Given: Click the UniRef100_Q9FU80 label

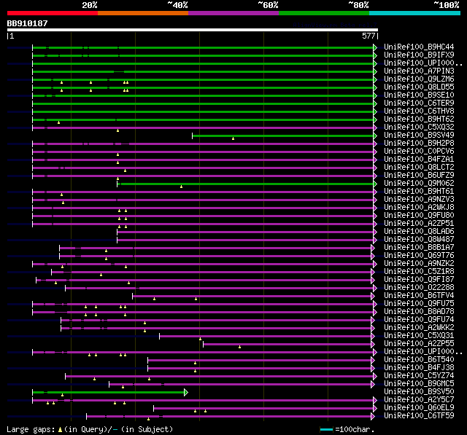Looking at the screenshot, I should click(419, 216).
